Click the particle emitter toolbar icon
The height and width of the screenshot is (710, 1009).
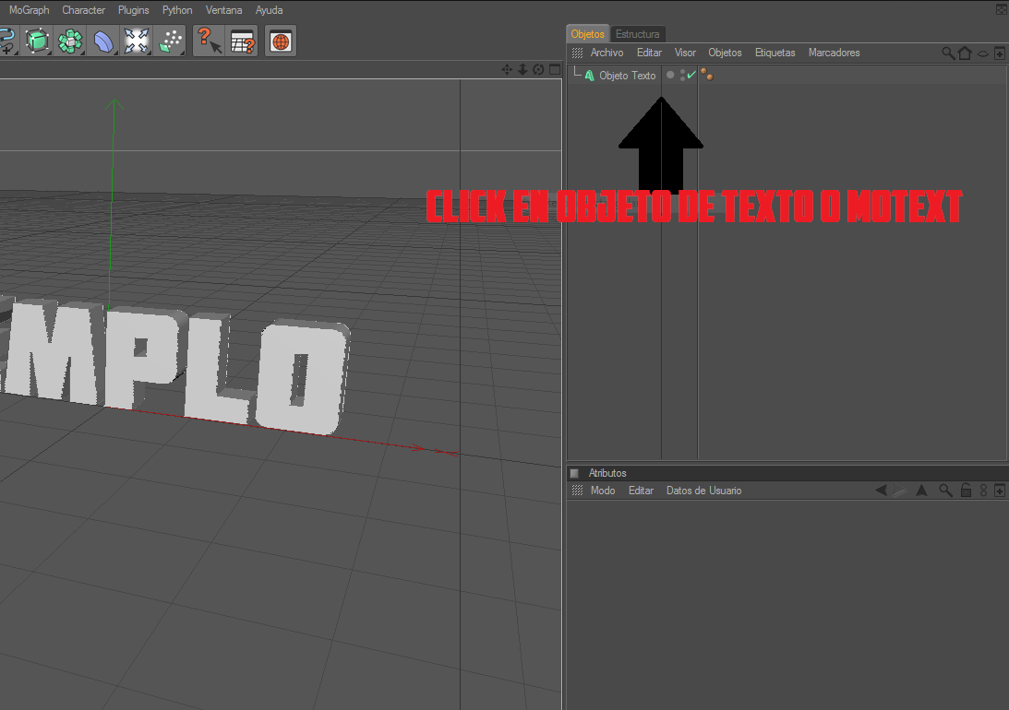(170, 41)
